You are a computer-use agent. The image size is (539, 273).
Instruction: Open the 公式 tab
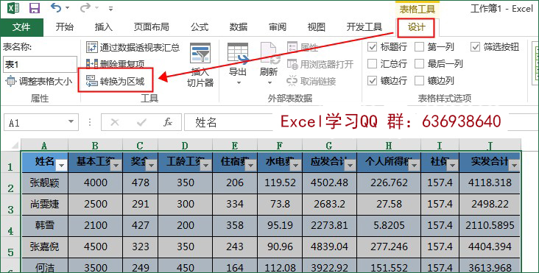pyautogui.click(x=200, y=26)
